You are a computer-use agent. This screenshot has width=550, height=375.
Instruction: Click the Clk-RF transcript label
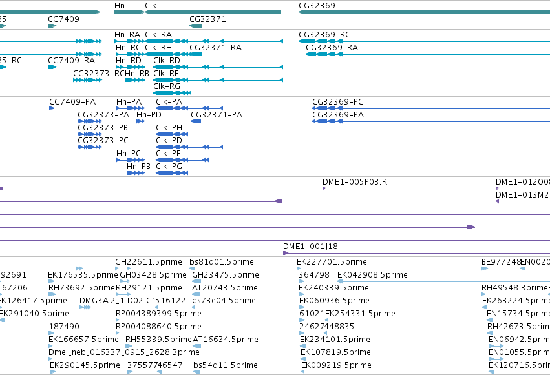point(165,74)
